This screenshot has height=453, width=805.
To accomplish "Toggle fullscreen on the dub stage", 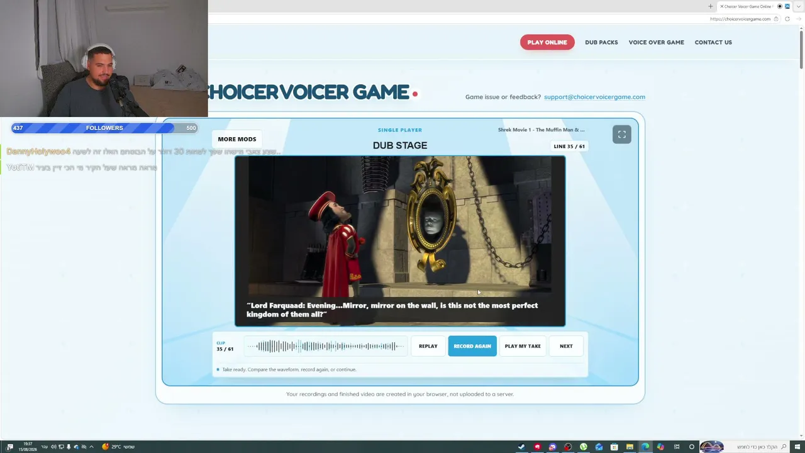I will pyautogui.click(x=621, y=135).
